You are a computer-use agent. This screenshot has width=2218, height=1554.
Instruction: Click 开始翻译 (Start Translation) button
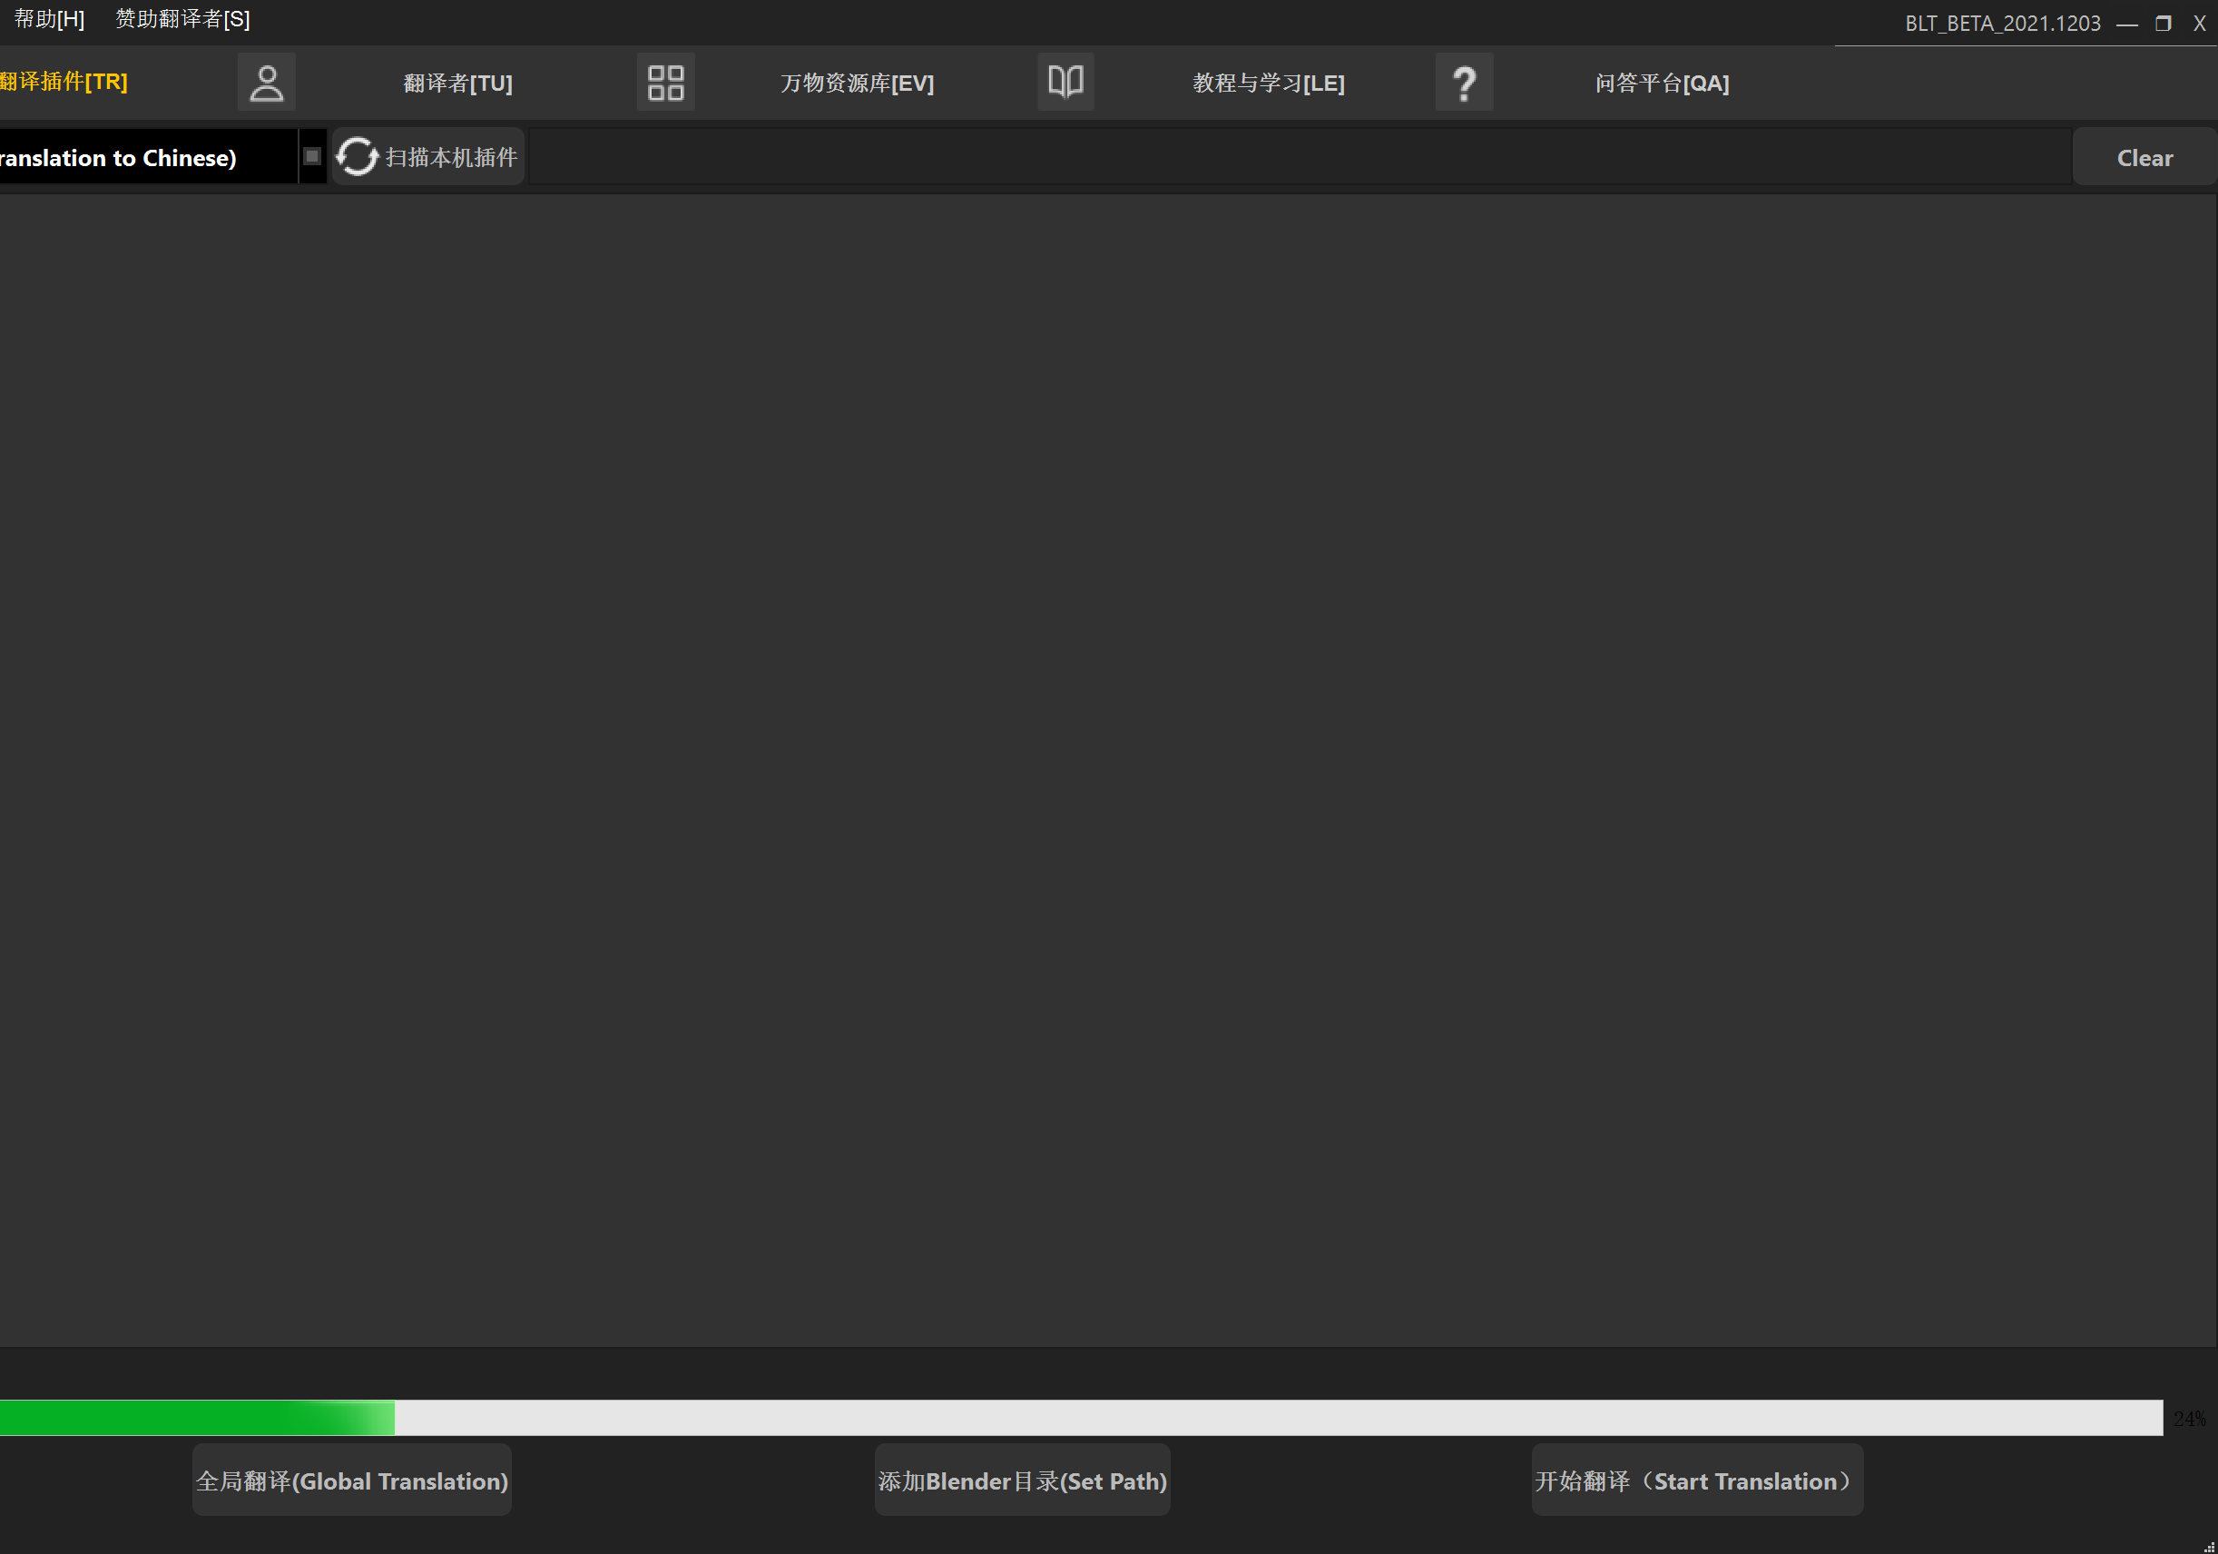click(x=1697, y=1480)
